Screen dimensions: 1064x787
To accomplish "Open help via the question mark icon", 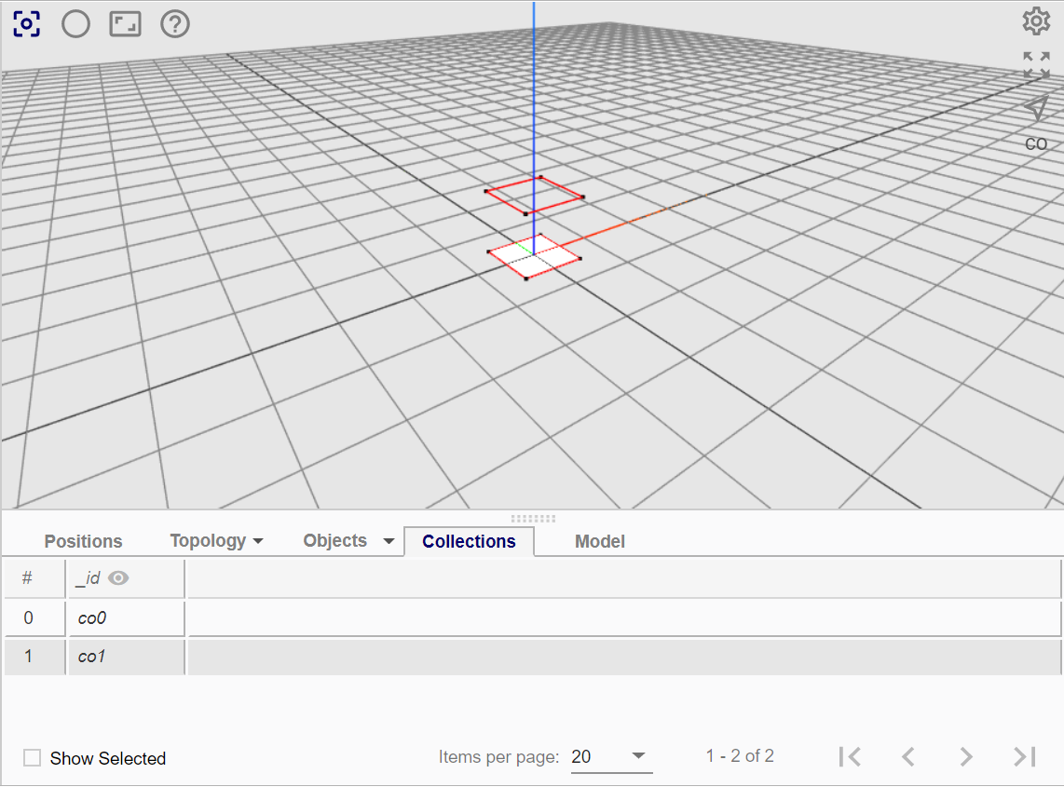I will pos(174,24).
